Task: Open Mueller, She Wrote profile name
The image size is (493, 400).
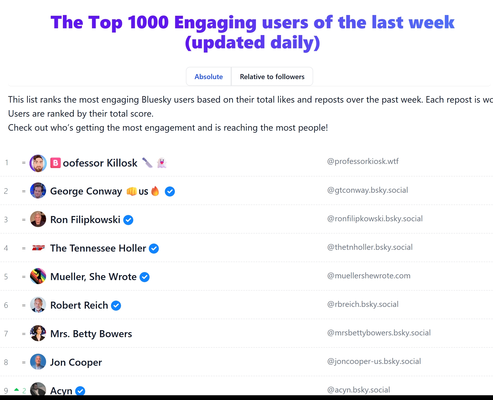Action: point(93,277)
